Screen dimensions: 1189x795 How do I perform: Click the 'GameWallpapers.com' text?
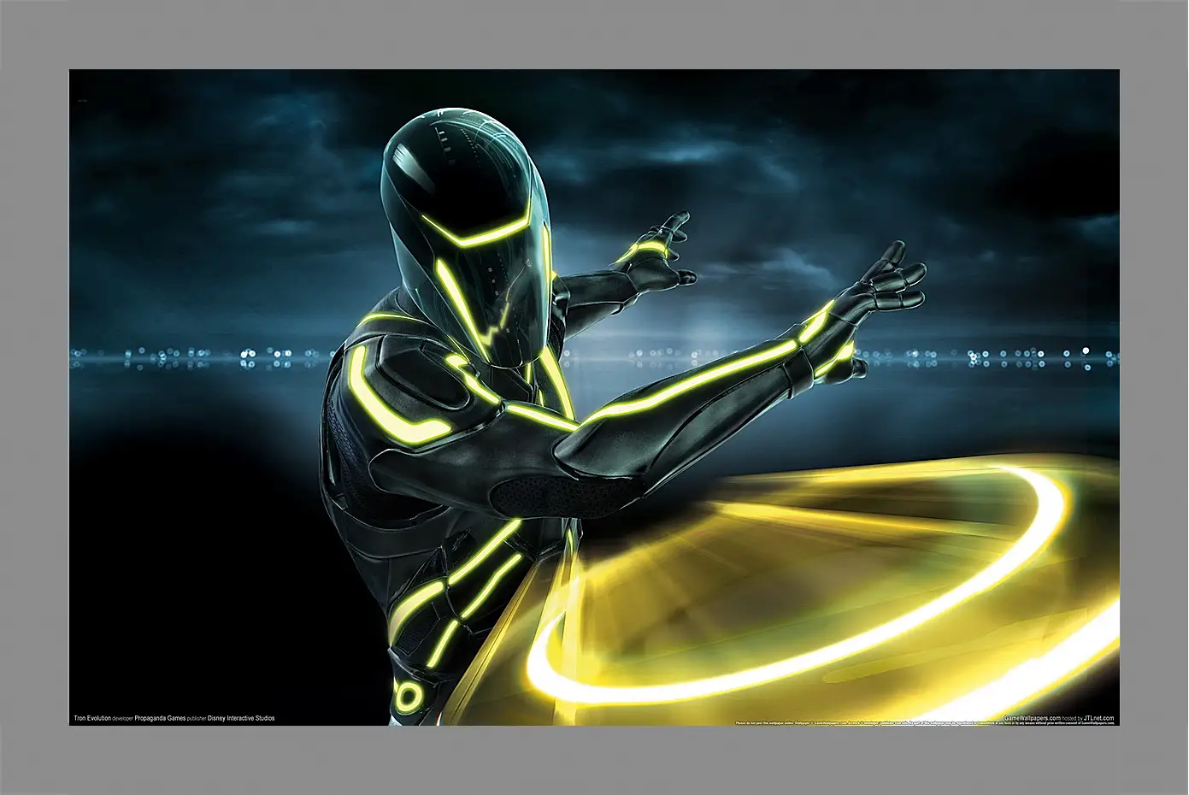pyautogui.click(x=1032, y=719)
